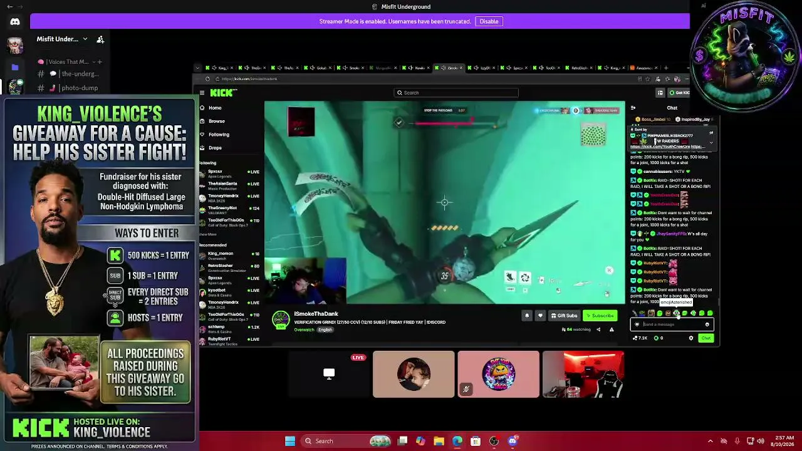Viewport: 802px width, 451px height.
Task: Subscribe to iSmokeThaDank channel
Action: 600,316
